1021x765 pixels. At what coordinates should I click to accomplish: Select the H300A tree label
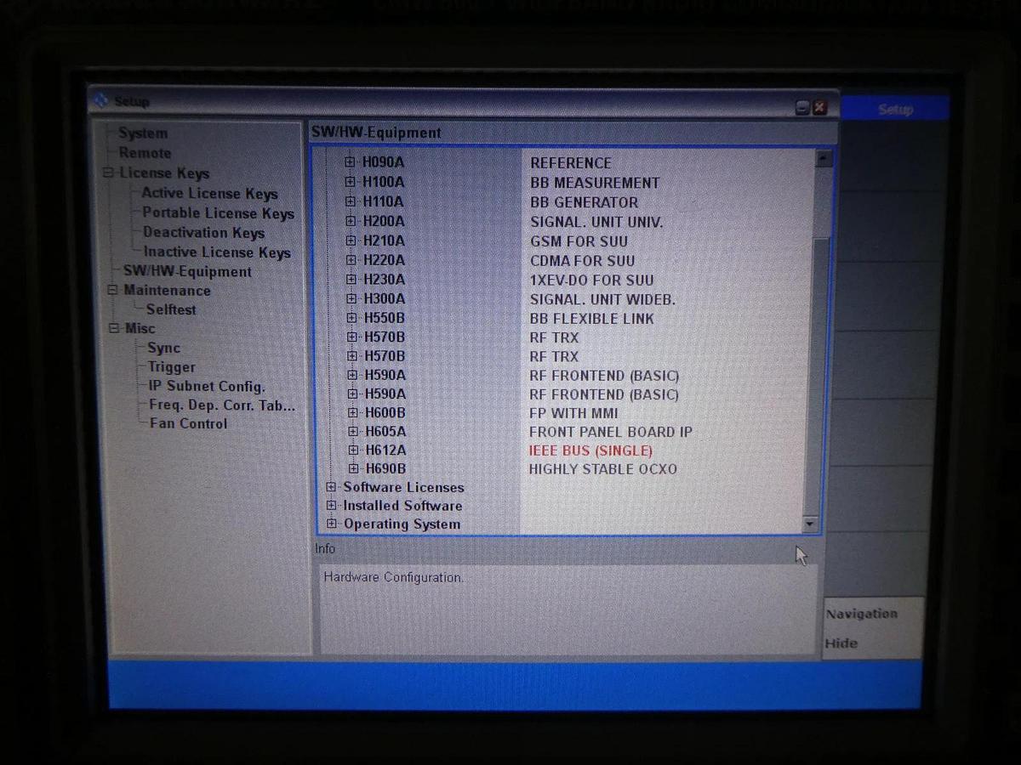tap(385, 298)
